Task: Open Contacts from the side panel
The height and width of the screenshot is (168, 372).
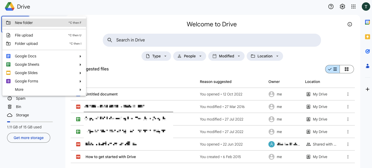Action: pyautogui.click(x=367, y=66)
